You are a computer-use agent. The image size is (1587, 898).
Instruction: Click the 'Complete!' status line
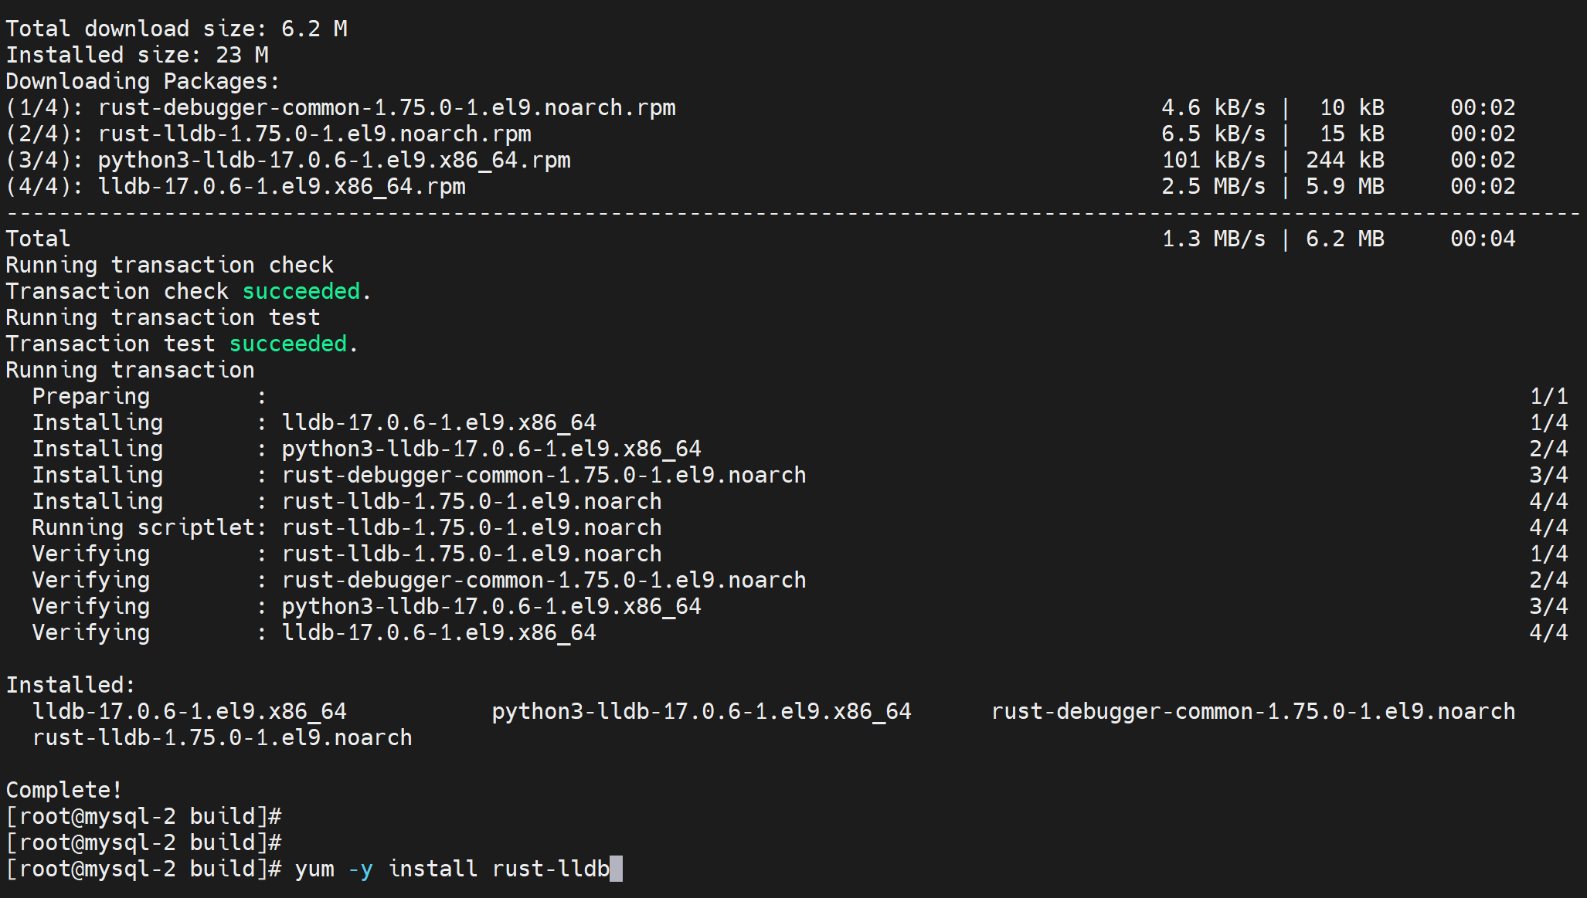click(63, 790)
